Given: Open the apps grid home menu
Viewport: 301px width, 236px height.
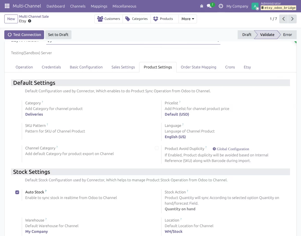Looking at the screenshot, I should coord(7,6).
